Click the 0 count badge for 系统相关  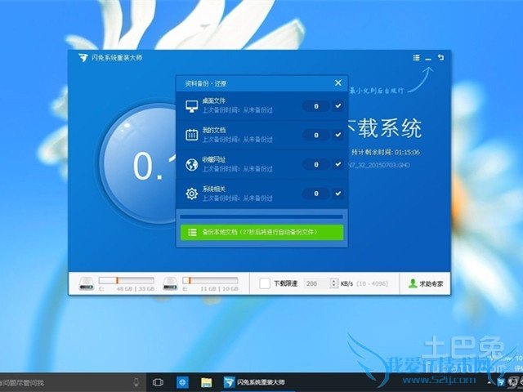(316, 194)
